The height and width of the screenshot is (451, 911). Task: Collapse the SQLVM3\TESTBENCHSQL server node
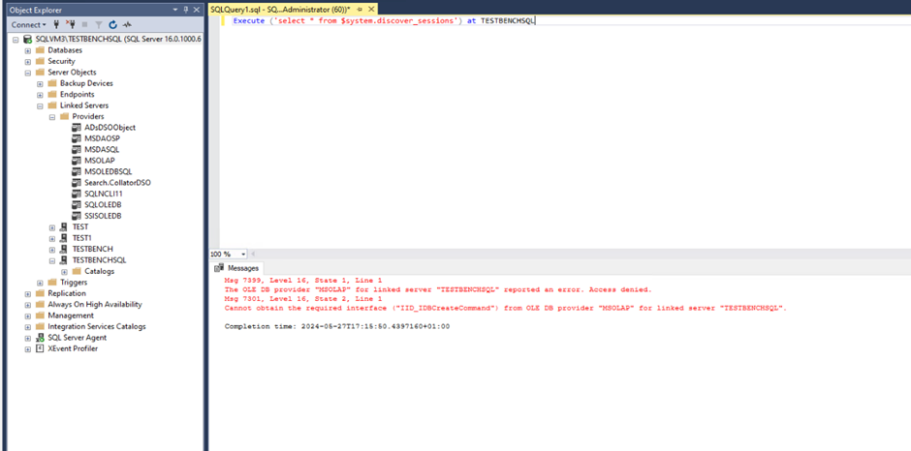(16, 40)
